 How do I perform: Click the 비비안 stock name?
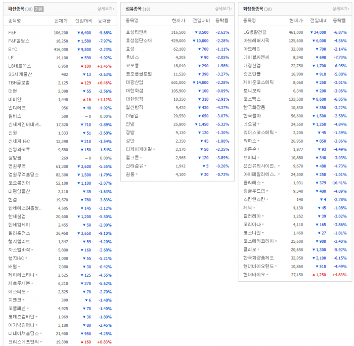[15, 99]
